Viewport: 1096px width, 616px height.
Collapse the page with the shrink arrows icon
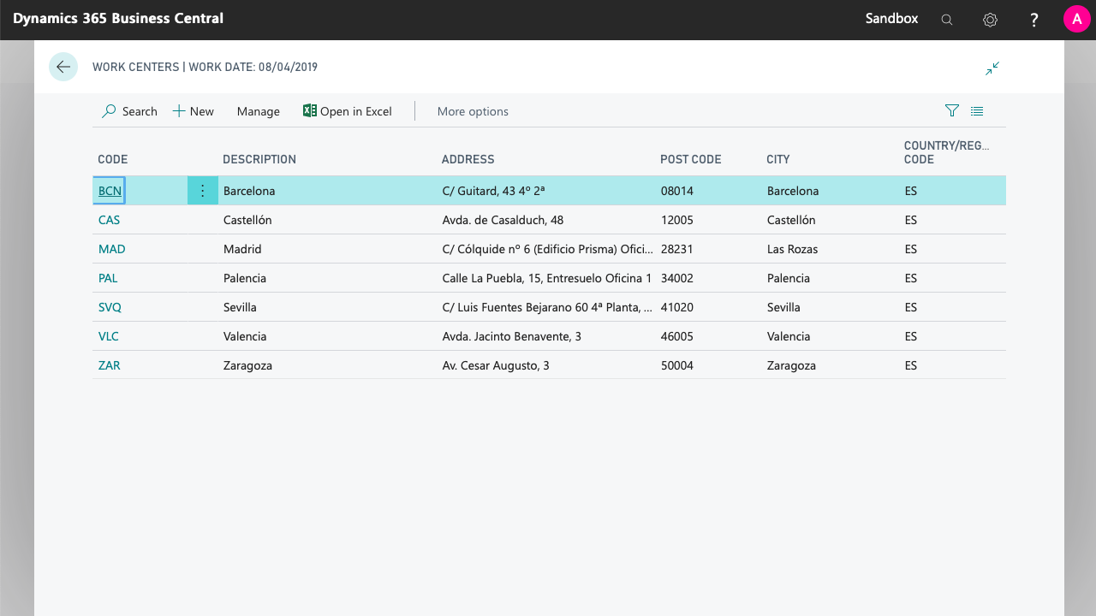(x=992, y=68)
